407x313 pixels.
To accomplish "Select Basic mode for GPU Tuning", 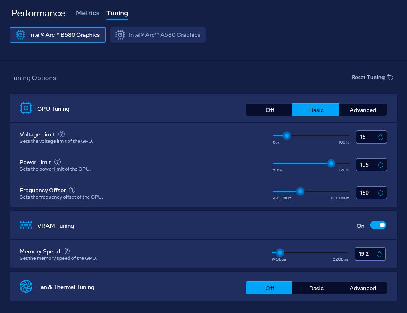I will [316, 110].
